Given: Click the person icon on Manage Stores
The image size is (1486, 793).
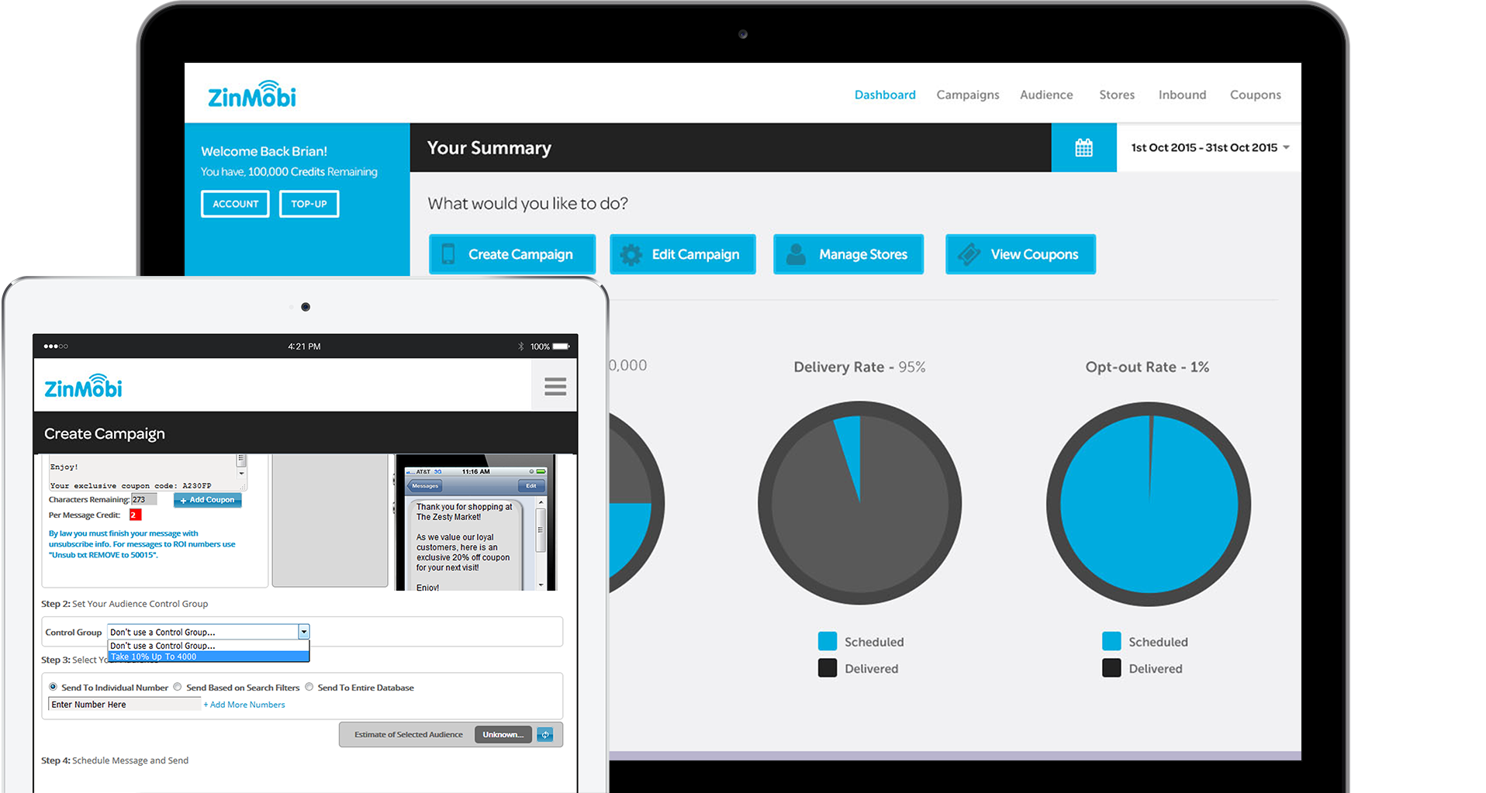Looking at the screenshot, I should 796,254.
